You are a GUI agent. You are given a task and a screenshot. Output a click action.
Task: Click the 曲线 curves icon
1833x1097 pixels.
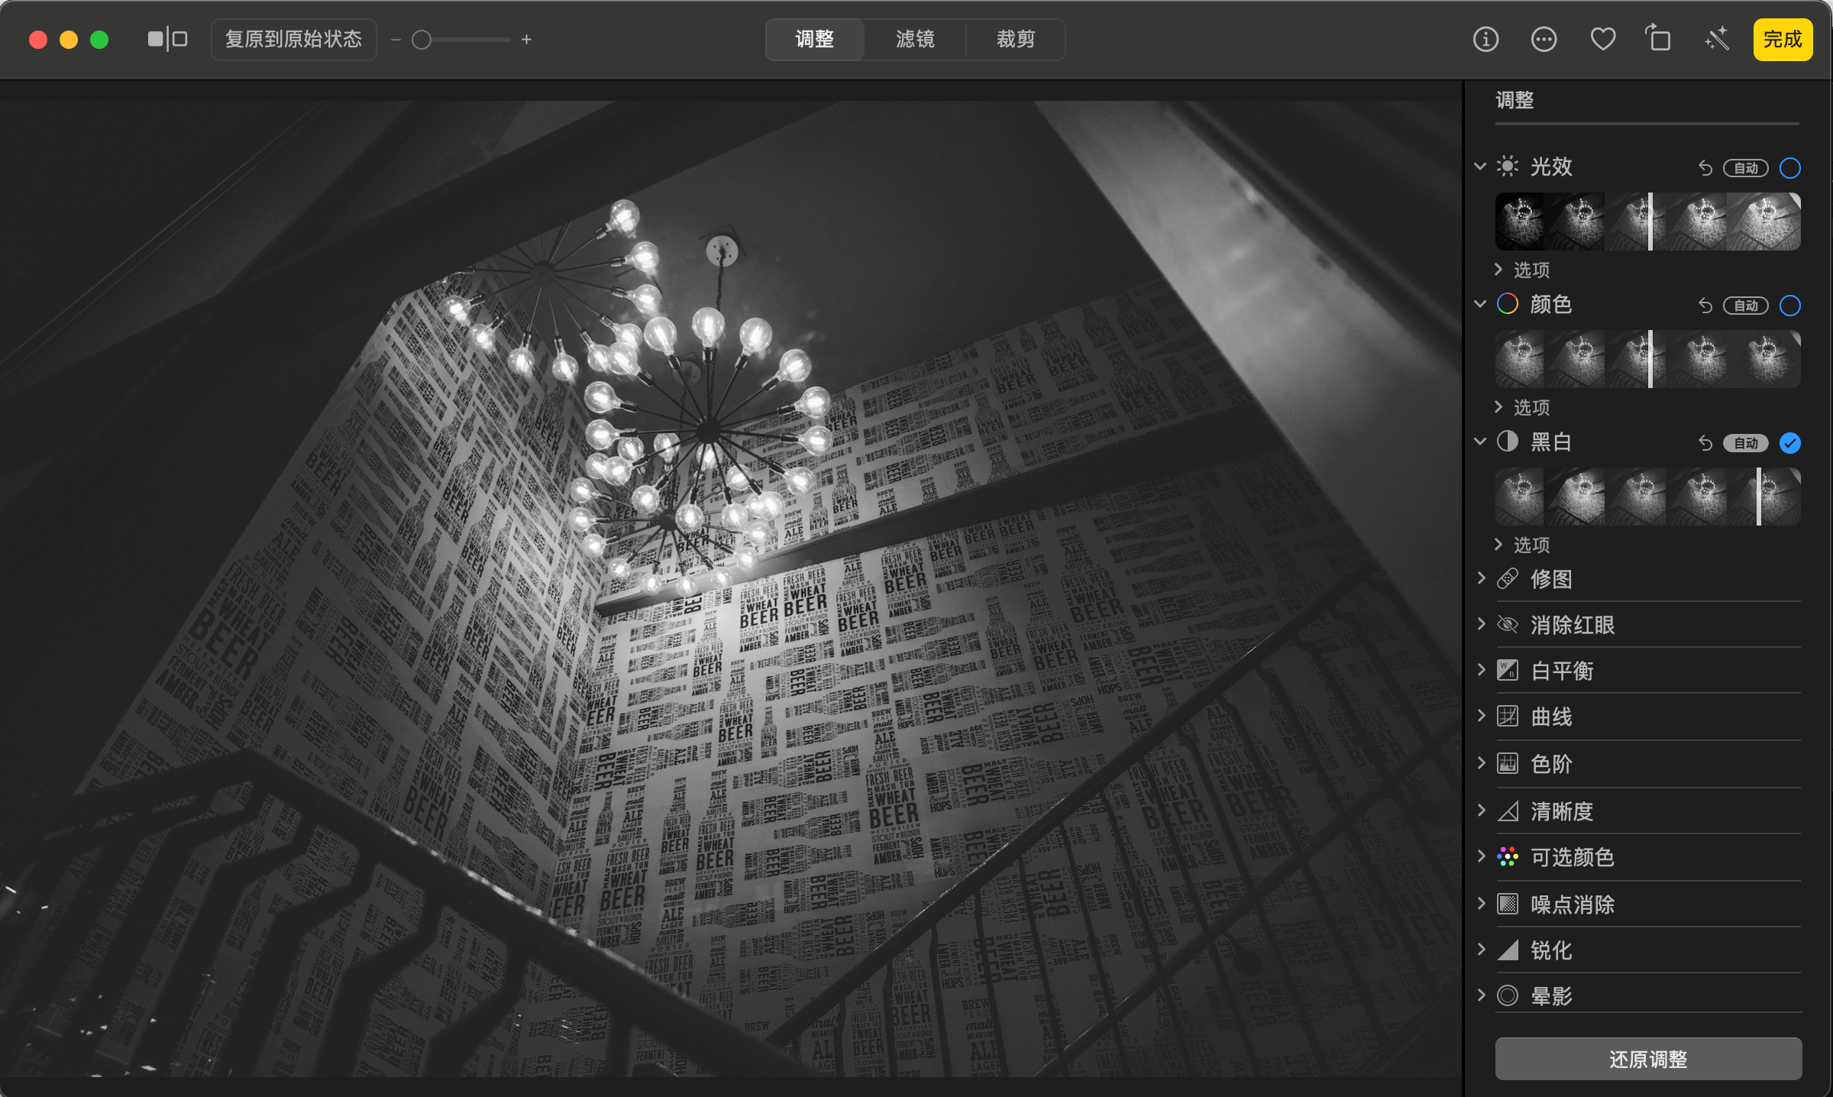tap(1507, 717)
